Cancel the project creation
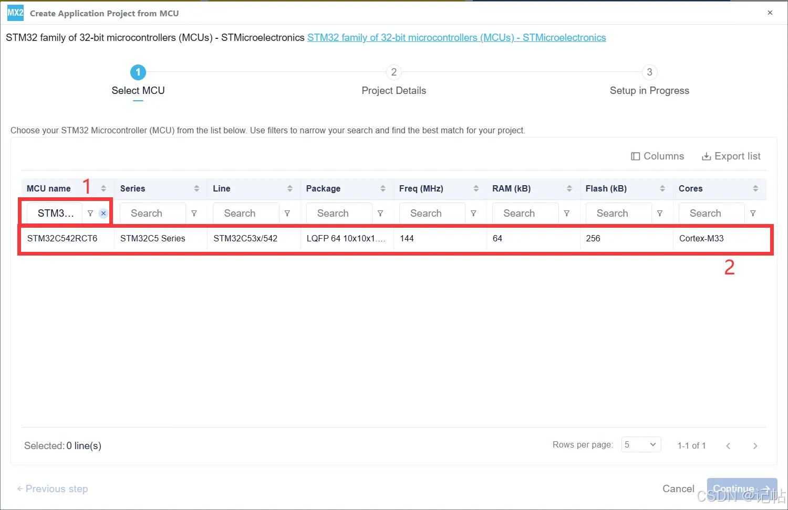Screen dimensions: 788x510 click(x=678, y=489)
